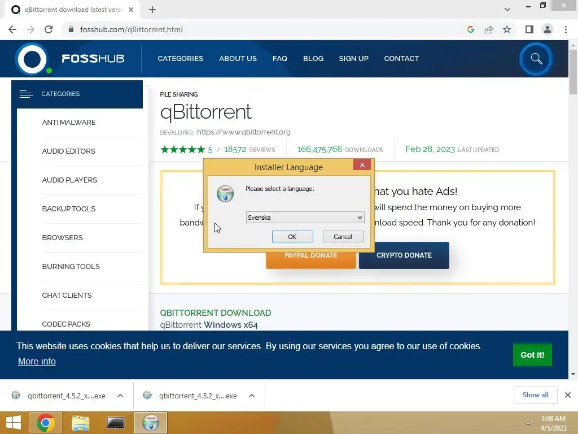Open File Explorer from the taskbar
This screenshot has height=434, width=578.
click(x=80, y=423)
